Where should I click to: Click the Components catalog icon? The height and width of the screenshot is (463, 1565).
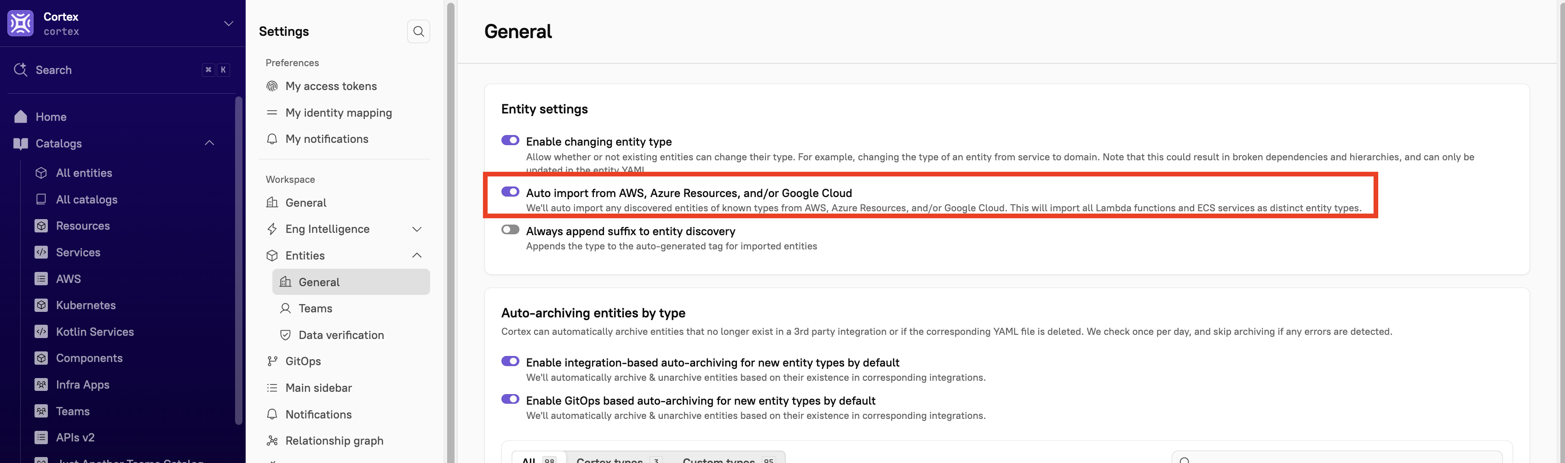click(41, 358)
